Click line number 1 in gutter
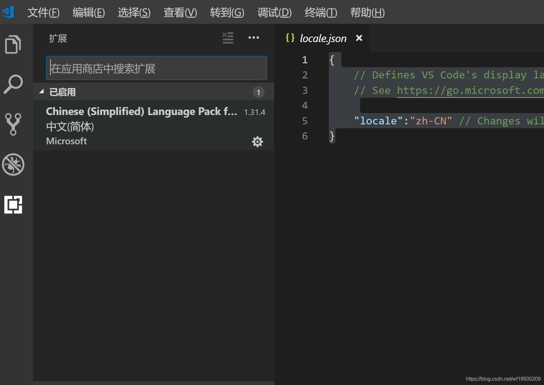This screenshot has width=544, height=385. (x=305, y=60)
